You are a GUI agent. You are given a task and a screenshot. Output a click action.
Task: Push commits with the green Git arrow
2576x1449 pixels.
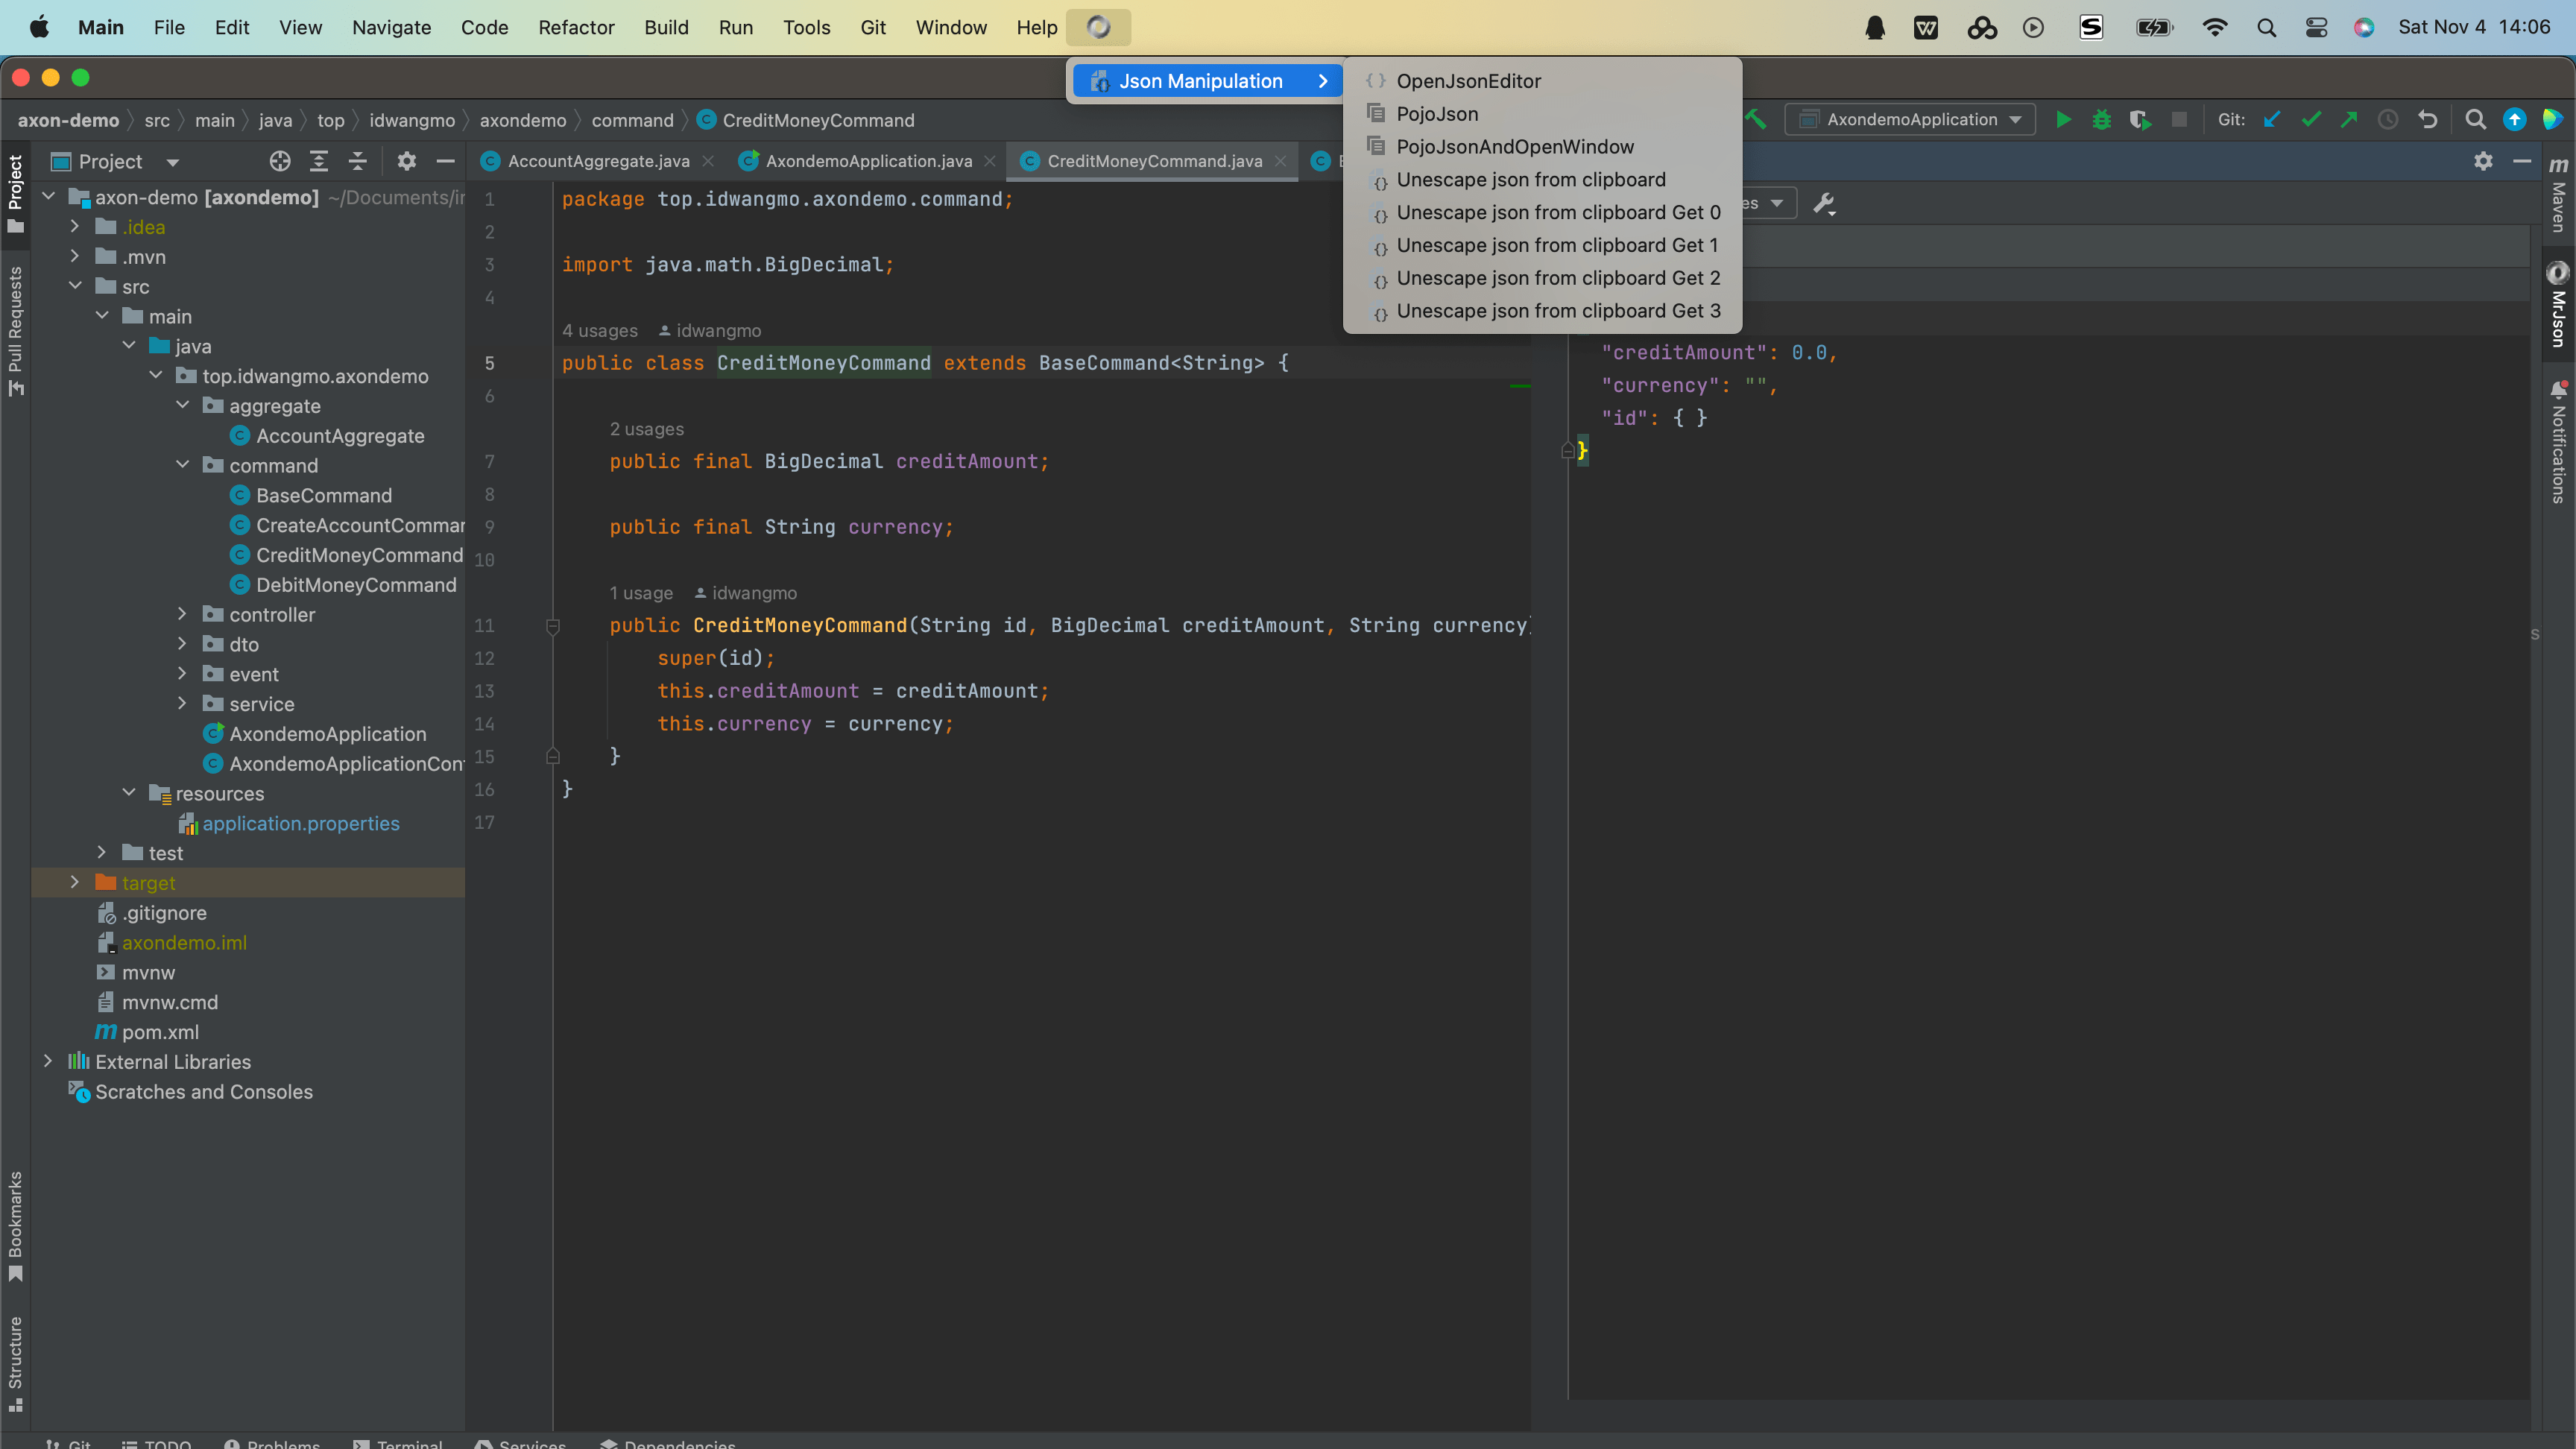pyautogui.click(x=2349, y=119)
